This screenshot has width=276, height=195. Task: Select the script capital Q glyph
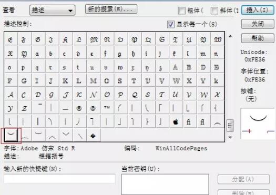pos(134,95)
